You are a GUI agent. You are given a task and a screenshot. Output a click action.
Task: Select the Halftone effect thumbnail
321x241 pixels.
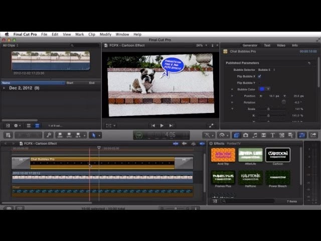(250, 177)
